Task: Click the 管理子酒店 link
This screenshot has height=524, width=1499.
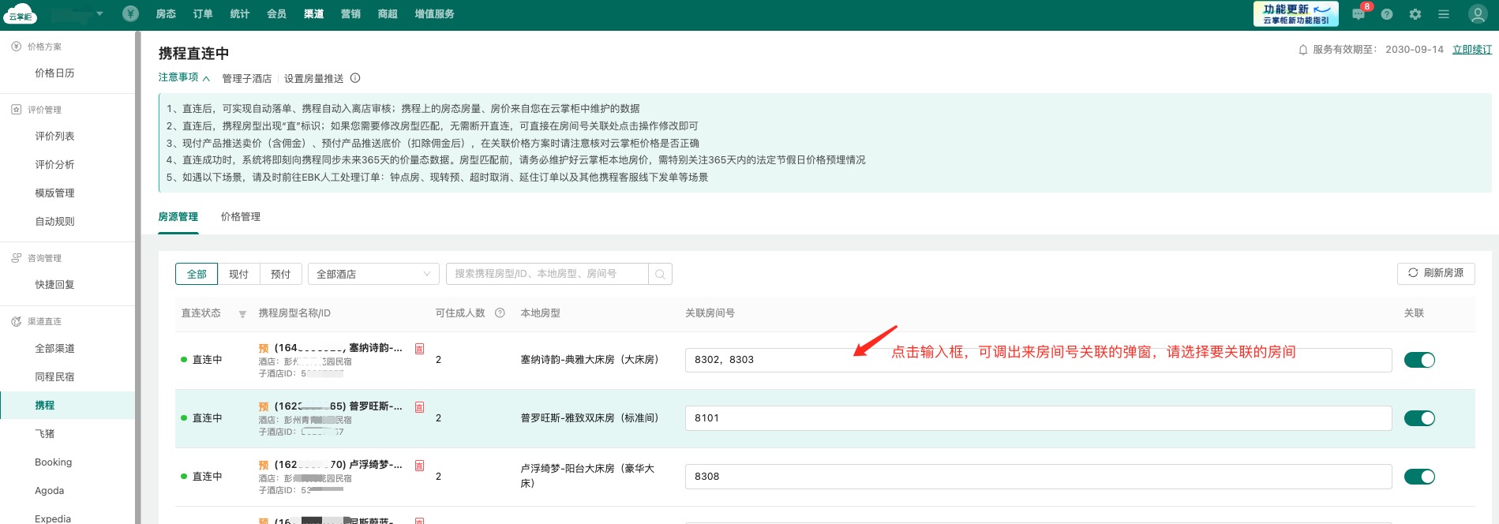Action: (247, 79)
